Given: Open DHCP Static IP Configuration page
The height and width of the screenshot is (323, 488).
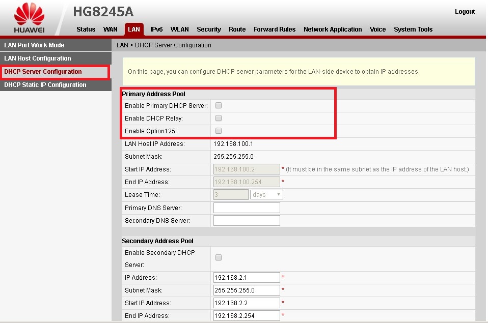Looking at the screenshot, I should click(x=56, y=85).
